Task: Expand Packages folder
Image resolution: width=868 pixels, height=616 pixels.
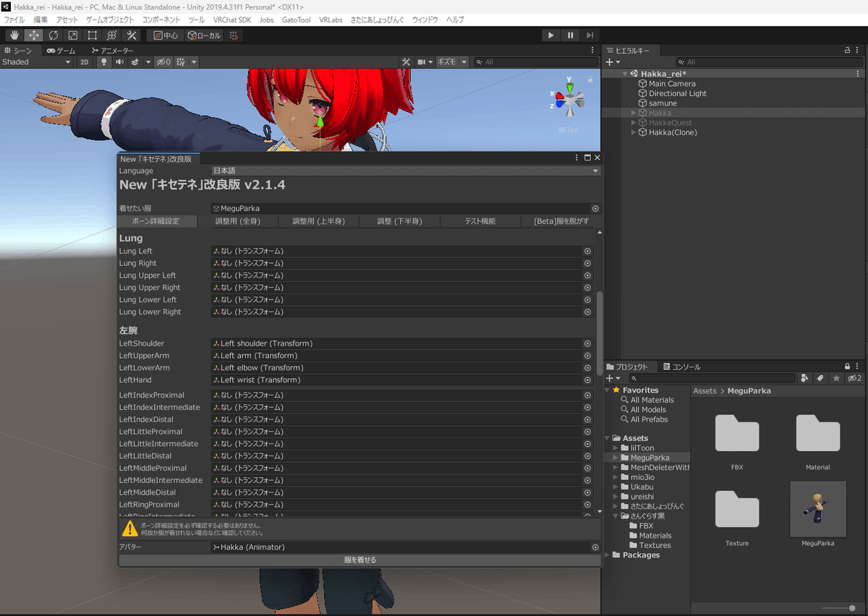Action: coord(608,555)
